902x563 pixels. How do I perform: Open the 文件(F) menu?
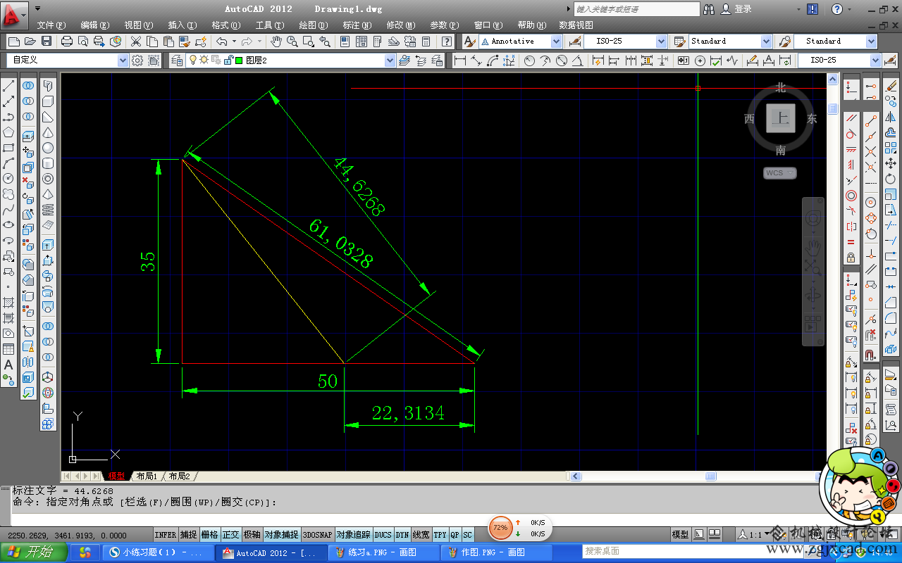pyautogui.click(x=51, y=25)
